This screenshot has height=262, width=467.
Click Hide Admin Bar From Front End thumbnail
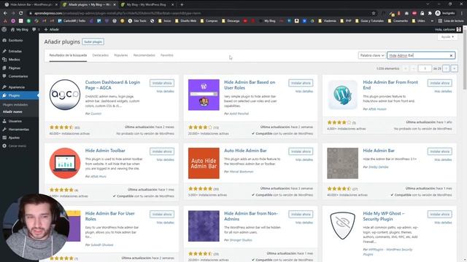point(342,95)
